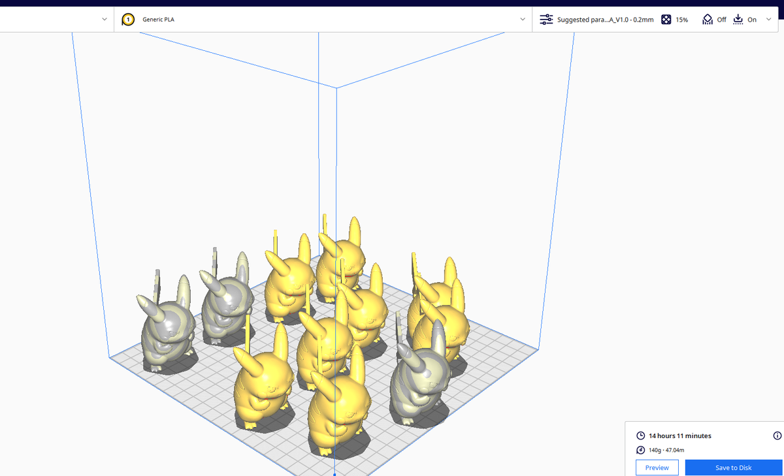Click the bed adhesion icon
Viewport: 784px width, 476px height.
click(x=738, y=19)
